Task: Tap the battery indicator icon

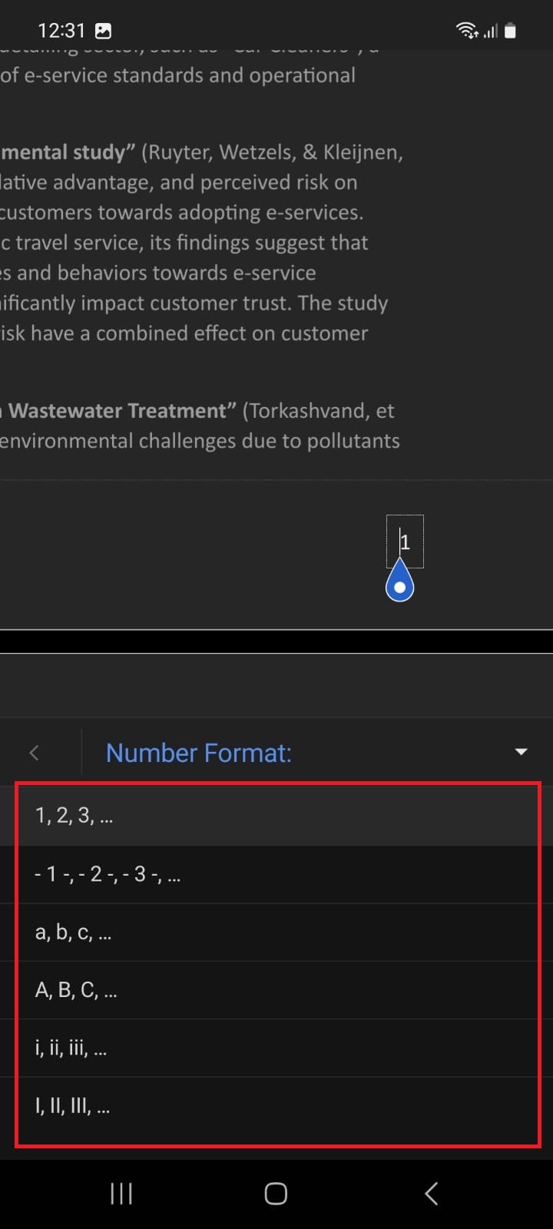Action: [x=512, y=30]
